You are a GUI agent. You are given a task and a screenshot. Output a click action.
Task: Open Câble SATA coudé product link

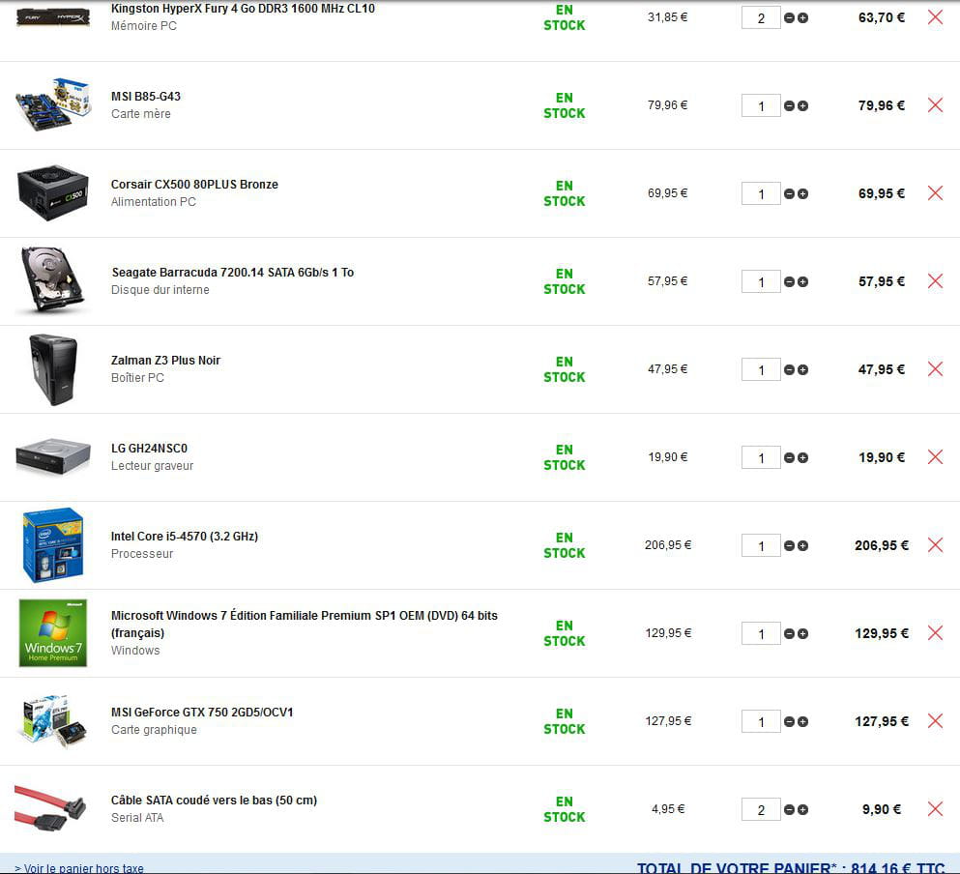point(214,800)
